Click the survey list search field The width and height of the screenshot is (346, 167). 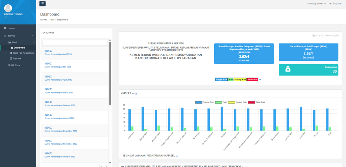pos(75,43)
